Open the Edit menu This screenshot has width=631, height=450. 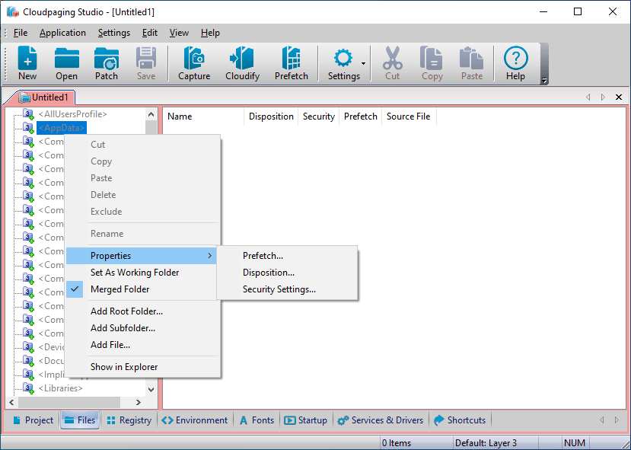[x=150, y=33]
